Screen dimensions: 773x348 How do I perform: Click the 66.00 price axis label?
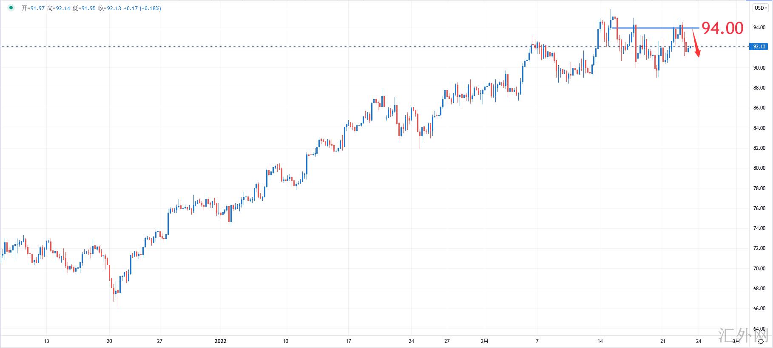coord(759,309)
